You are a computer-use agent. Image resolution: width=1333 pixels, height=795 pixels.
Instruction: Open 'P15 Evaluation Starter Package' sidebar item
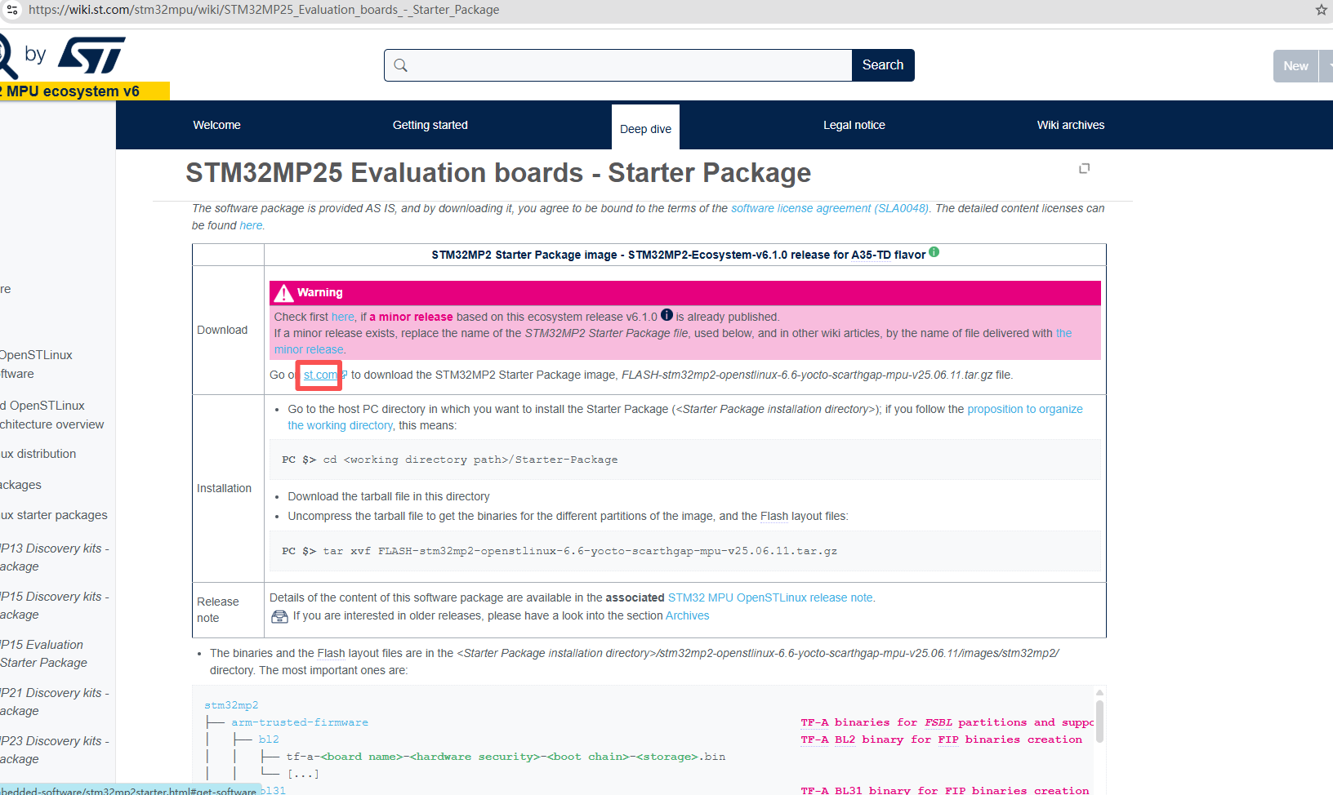44,654
